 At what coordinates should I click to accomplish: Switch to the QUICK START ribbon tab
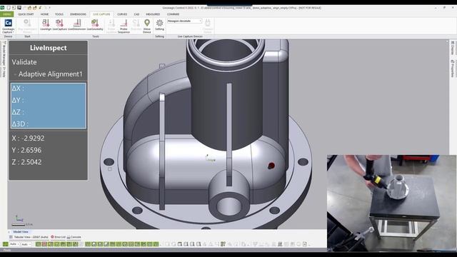pos(26,14)
